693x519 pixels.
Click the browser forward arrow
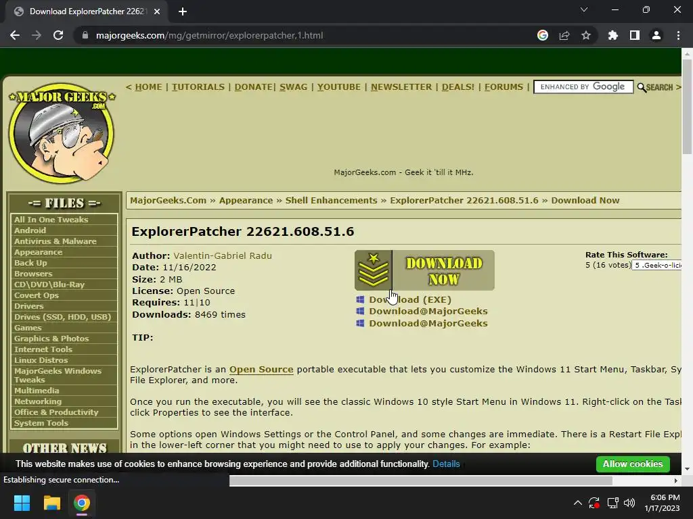tap(37, 35)
